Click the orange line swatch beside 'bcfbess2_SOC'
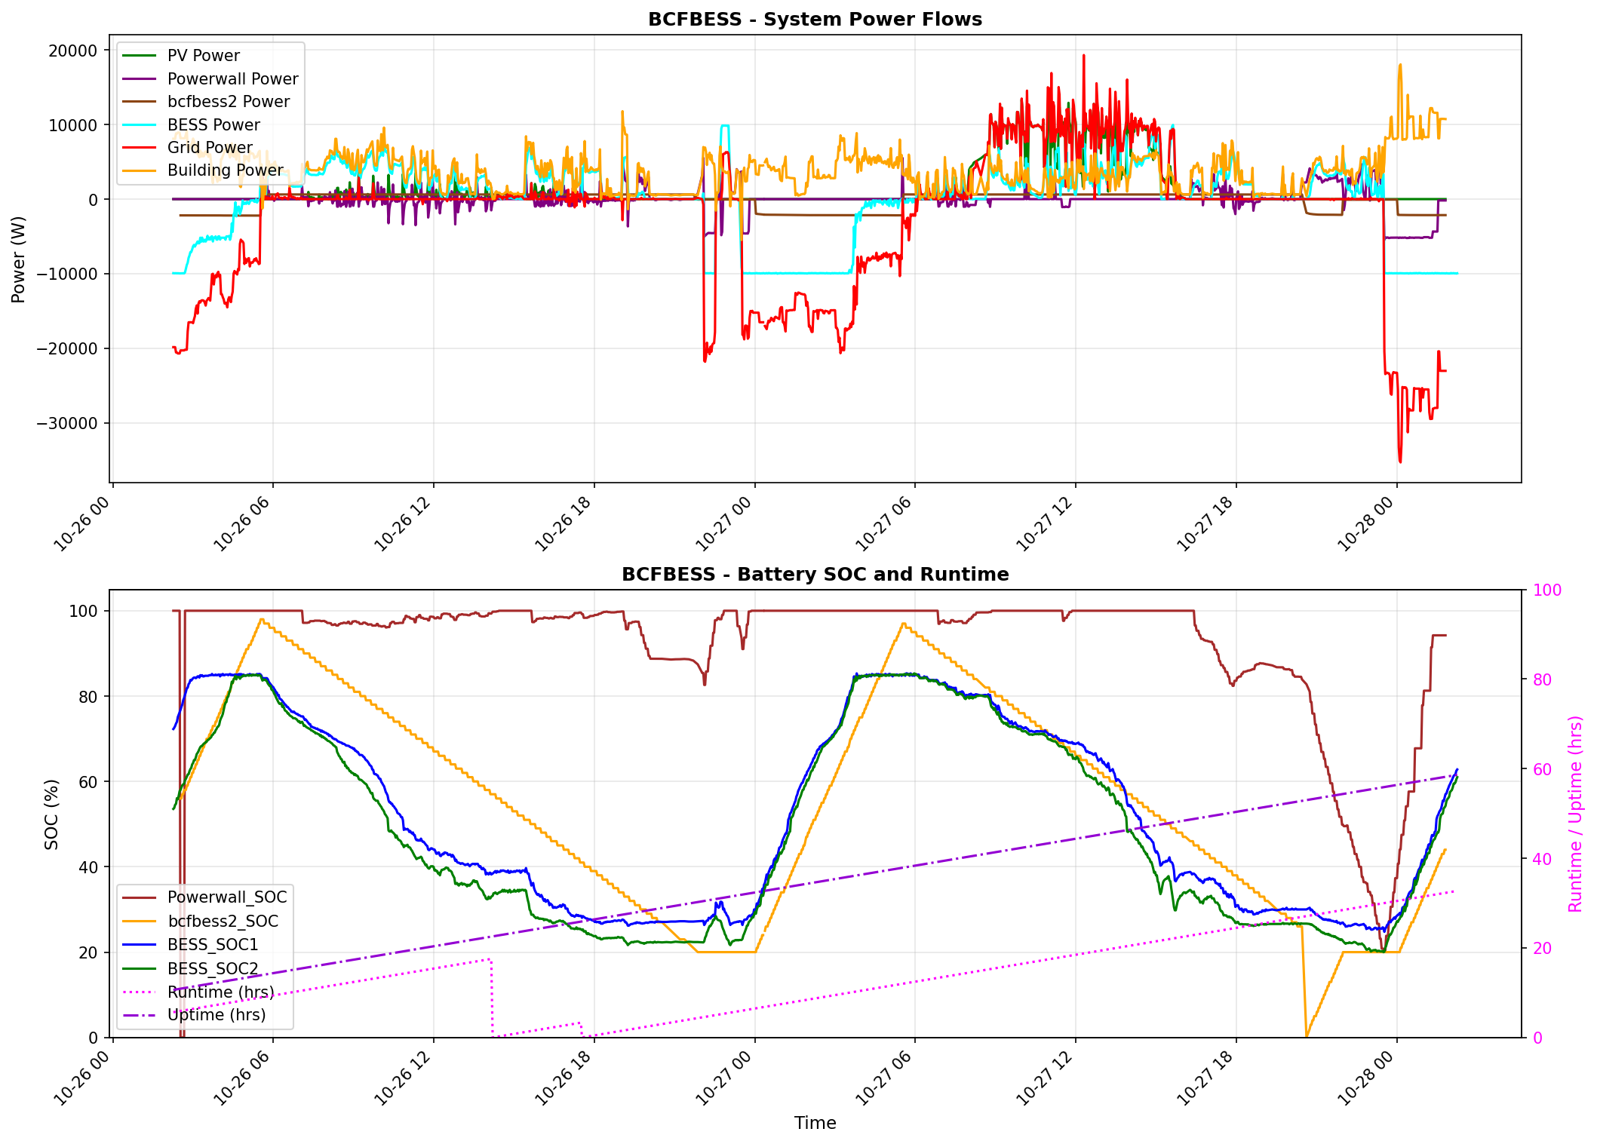This screenshot has width=1597, height=1144. (140, 922)
